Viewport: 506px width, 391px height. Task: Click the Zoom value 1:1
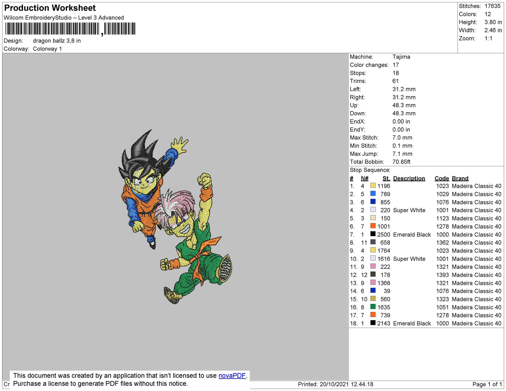click(488, 38)
